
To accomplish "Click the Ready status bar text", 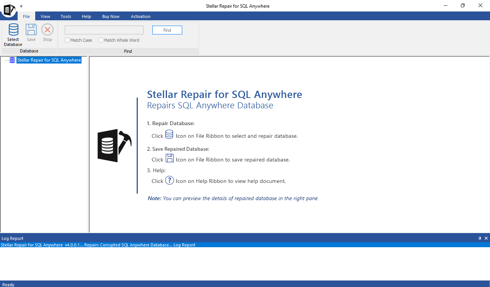I will coord(8,285).
